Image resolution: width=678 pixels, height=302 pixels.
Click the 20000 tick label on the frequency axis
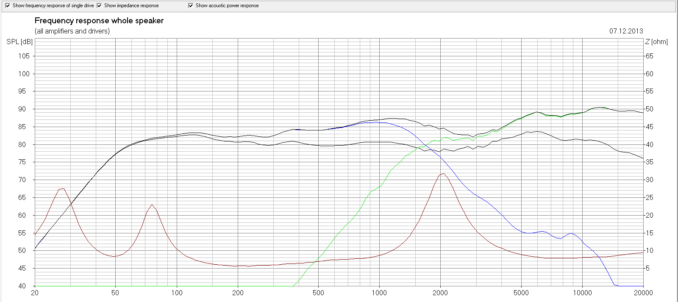(643, 293)
